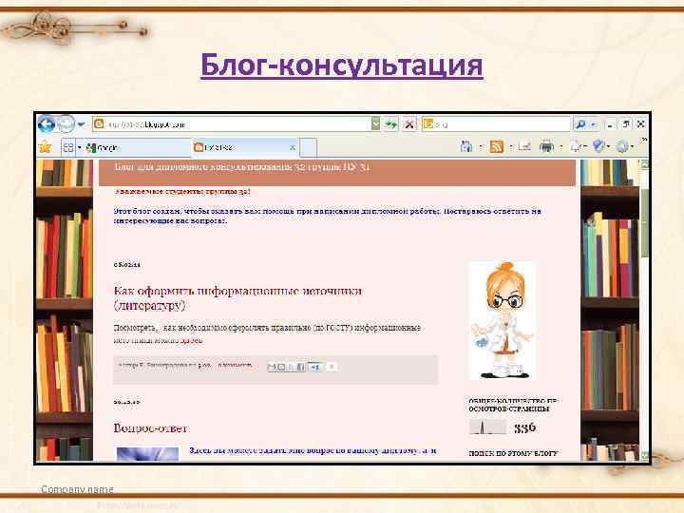The image size is (684, 513).
Task: Refresh the page with green arrows
Action: pos(391,124)
